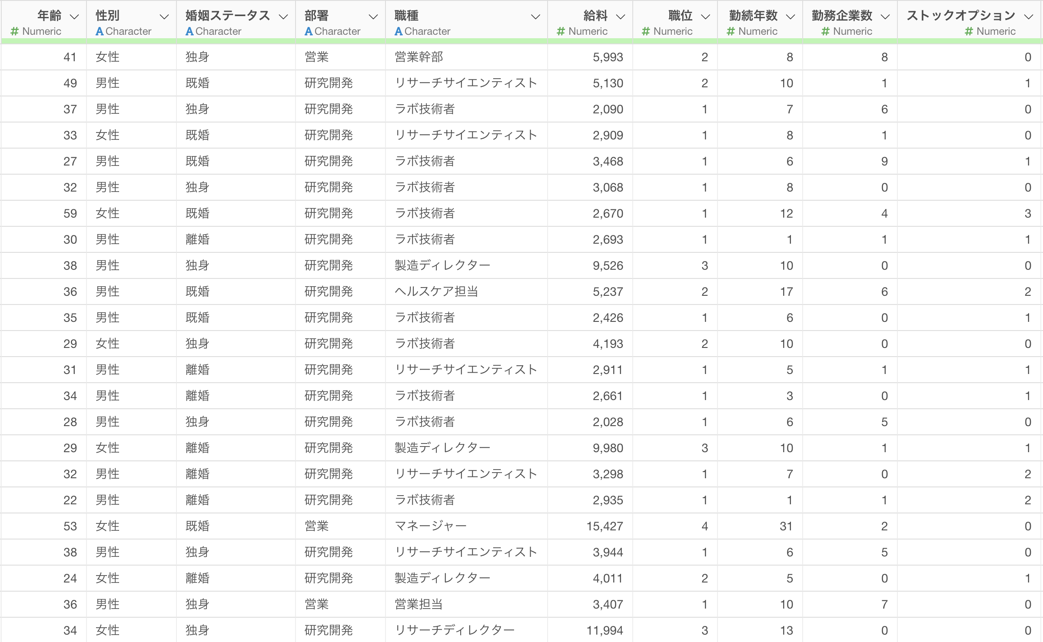Open the 年齢 column dropdown menu
Image resolution: width=1043 pixels, height=642 pixels.
click(74, 17)
